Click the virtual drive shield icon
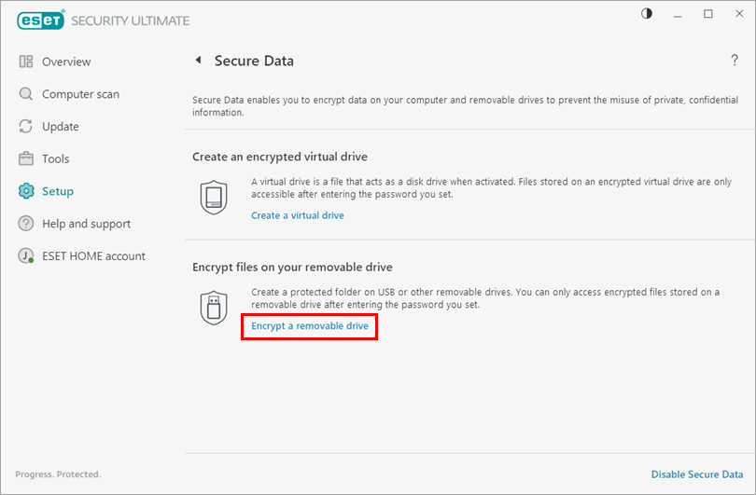 (214, 196)
